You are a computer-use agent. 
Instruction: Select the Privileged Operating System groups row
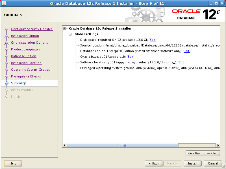click(150, 68)
